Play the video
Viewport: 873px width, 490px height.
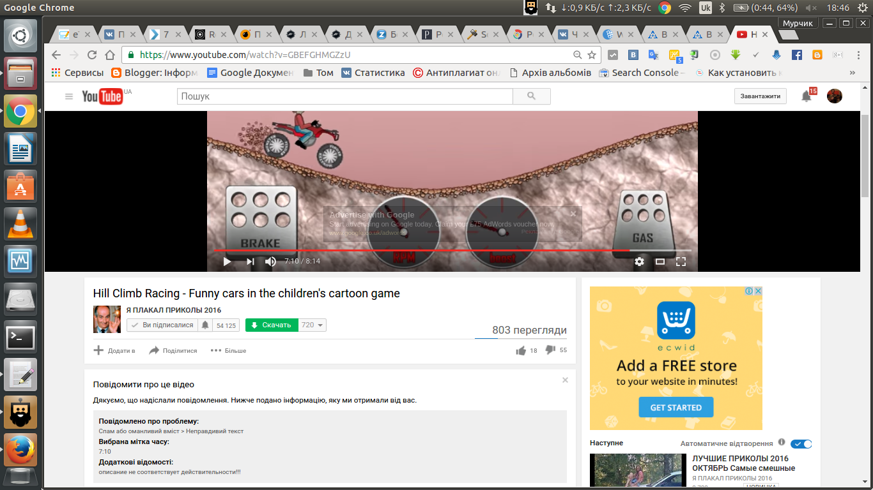(227, 262)
